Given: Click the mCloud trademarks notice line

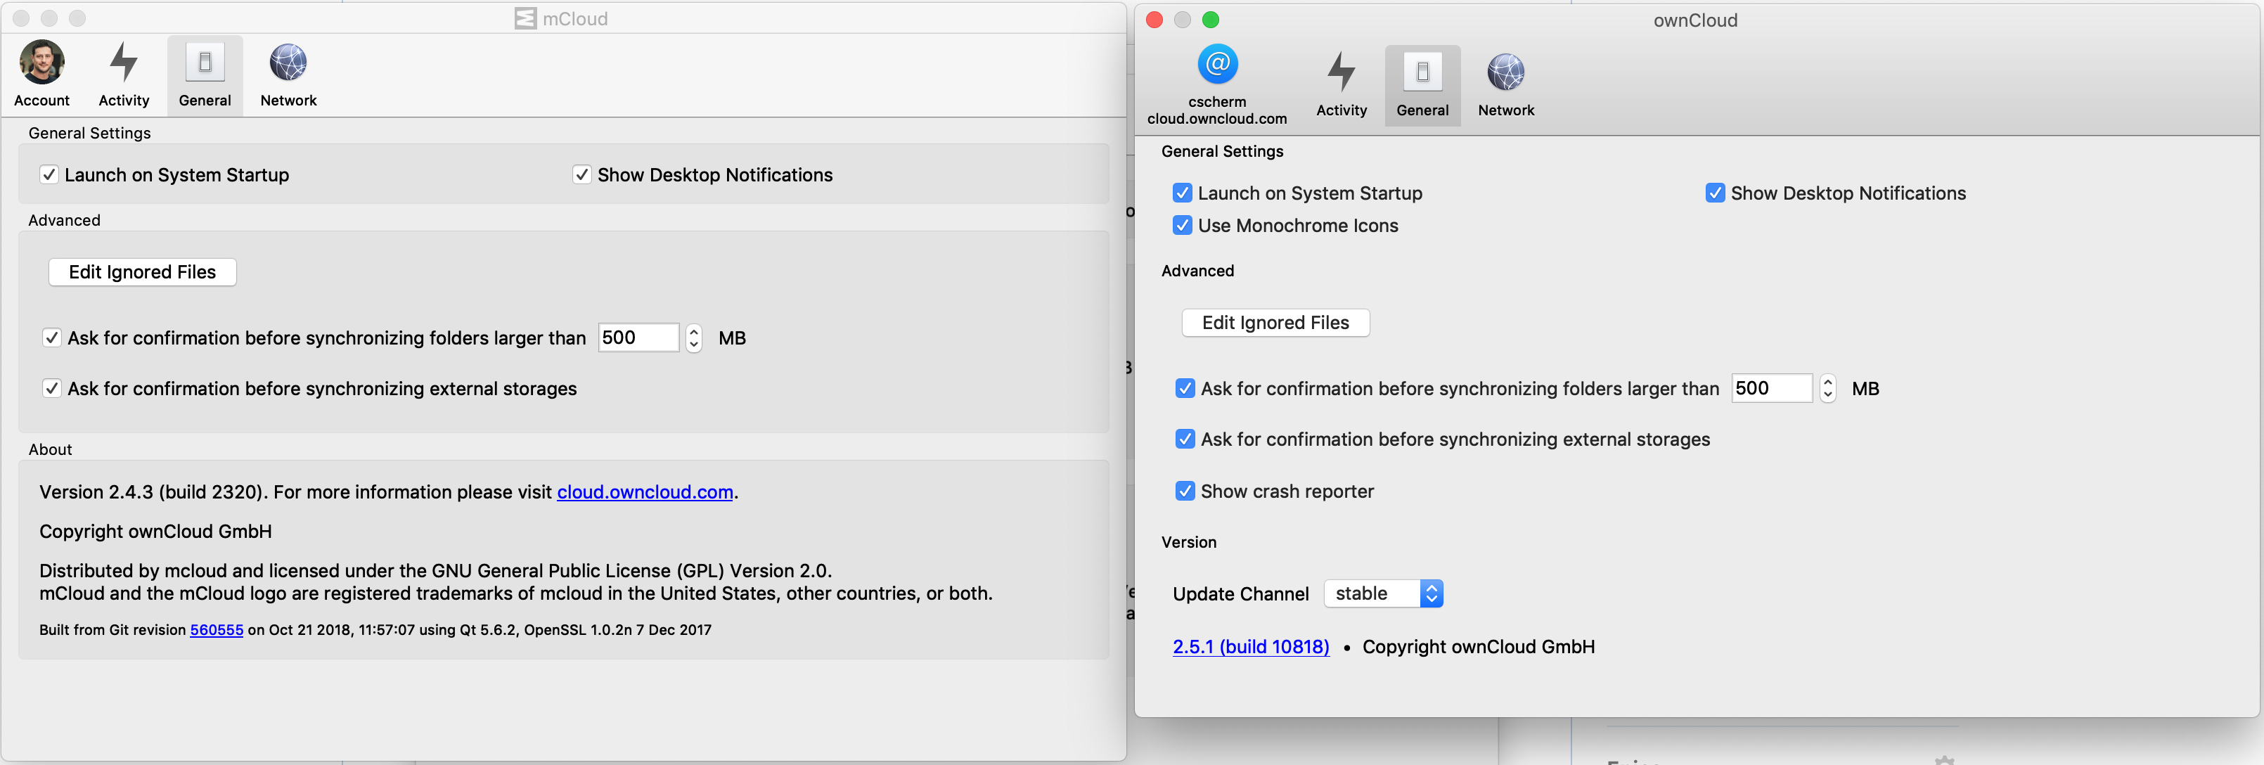Looking at the screenshot, I should point(516,593).
